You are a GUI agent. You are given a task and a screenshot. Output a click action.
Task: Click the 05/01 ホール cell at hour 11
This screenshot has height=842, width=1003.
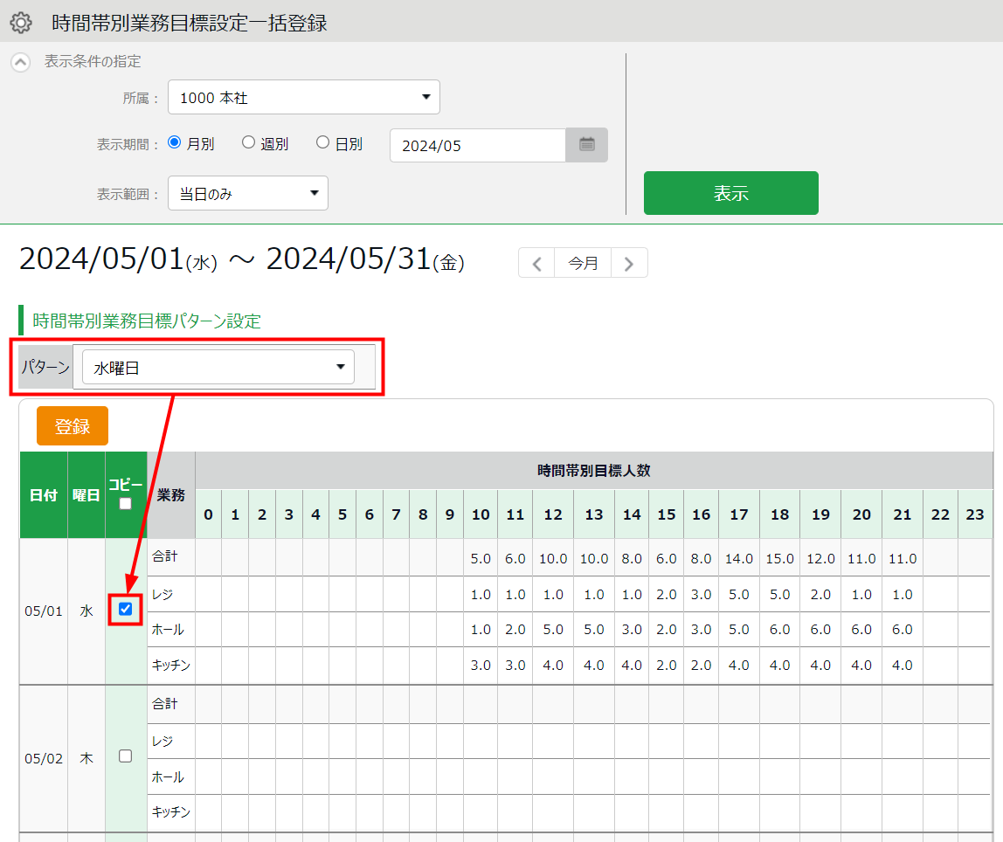coord(515,630)
